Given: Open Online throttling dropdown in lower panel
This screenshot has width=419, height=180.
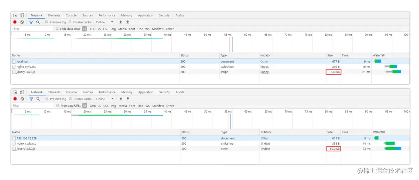Looking at the screenshot, I should [105, 99].
